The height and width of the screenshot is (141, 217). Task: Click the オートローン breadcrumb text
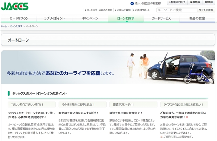point(32,26)
